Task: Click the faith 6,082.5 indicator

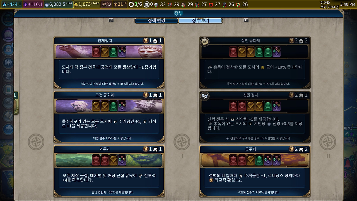Action: point(58,4)
